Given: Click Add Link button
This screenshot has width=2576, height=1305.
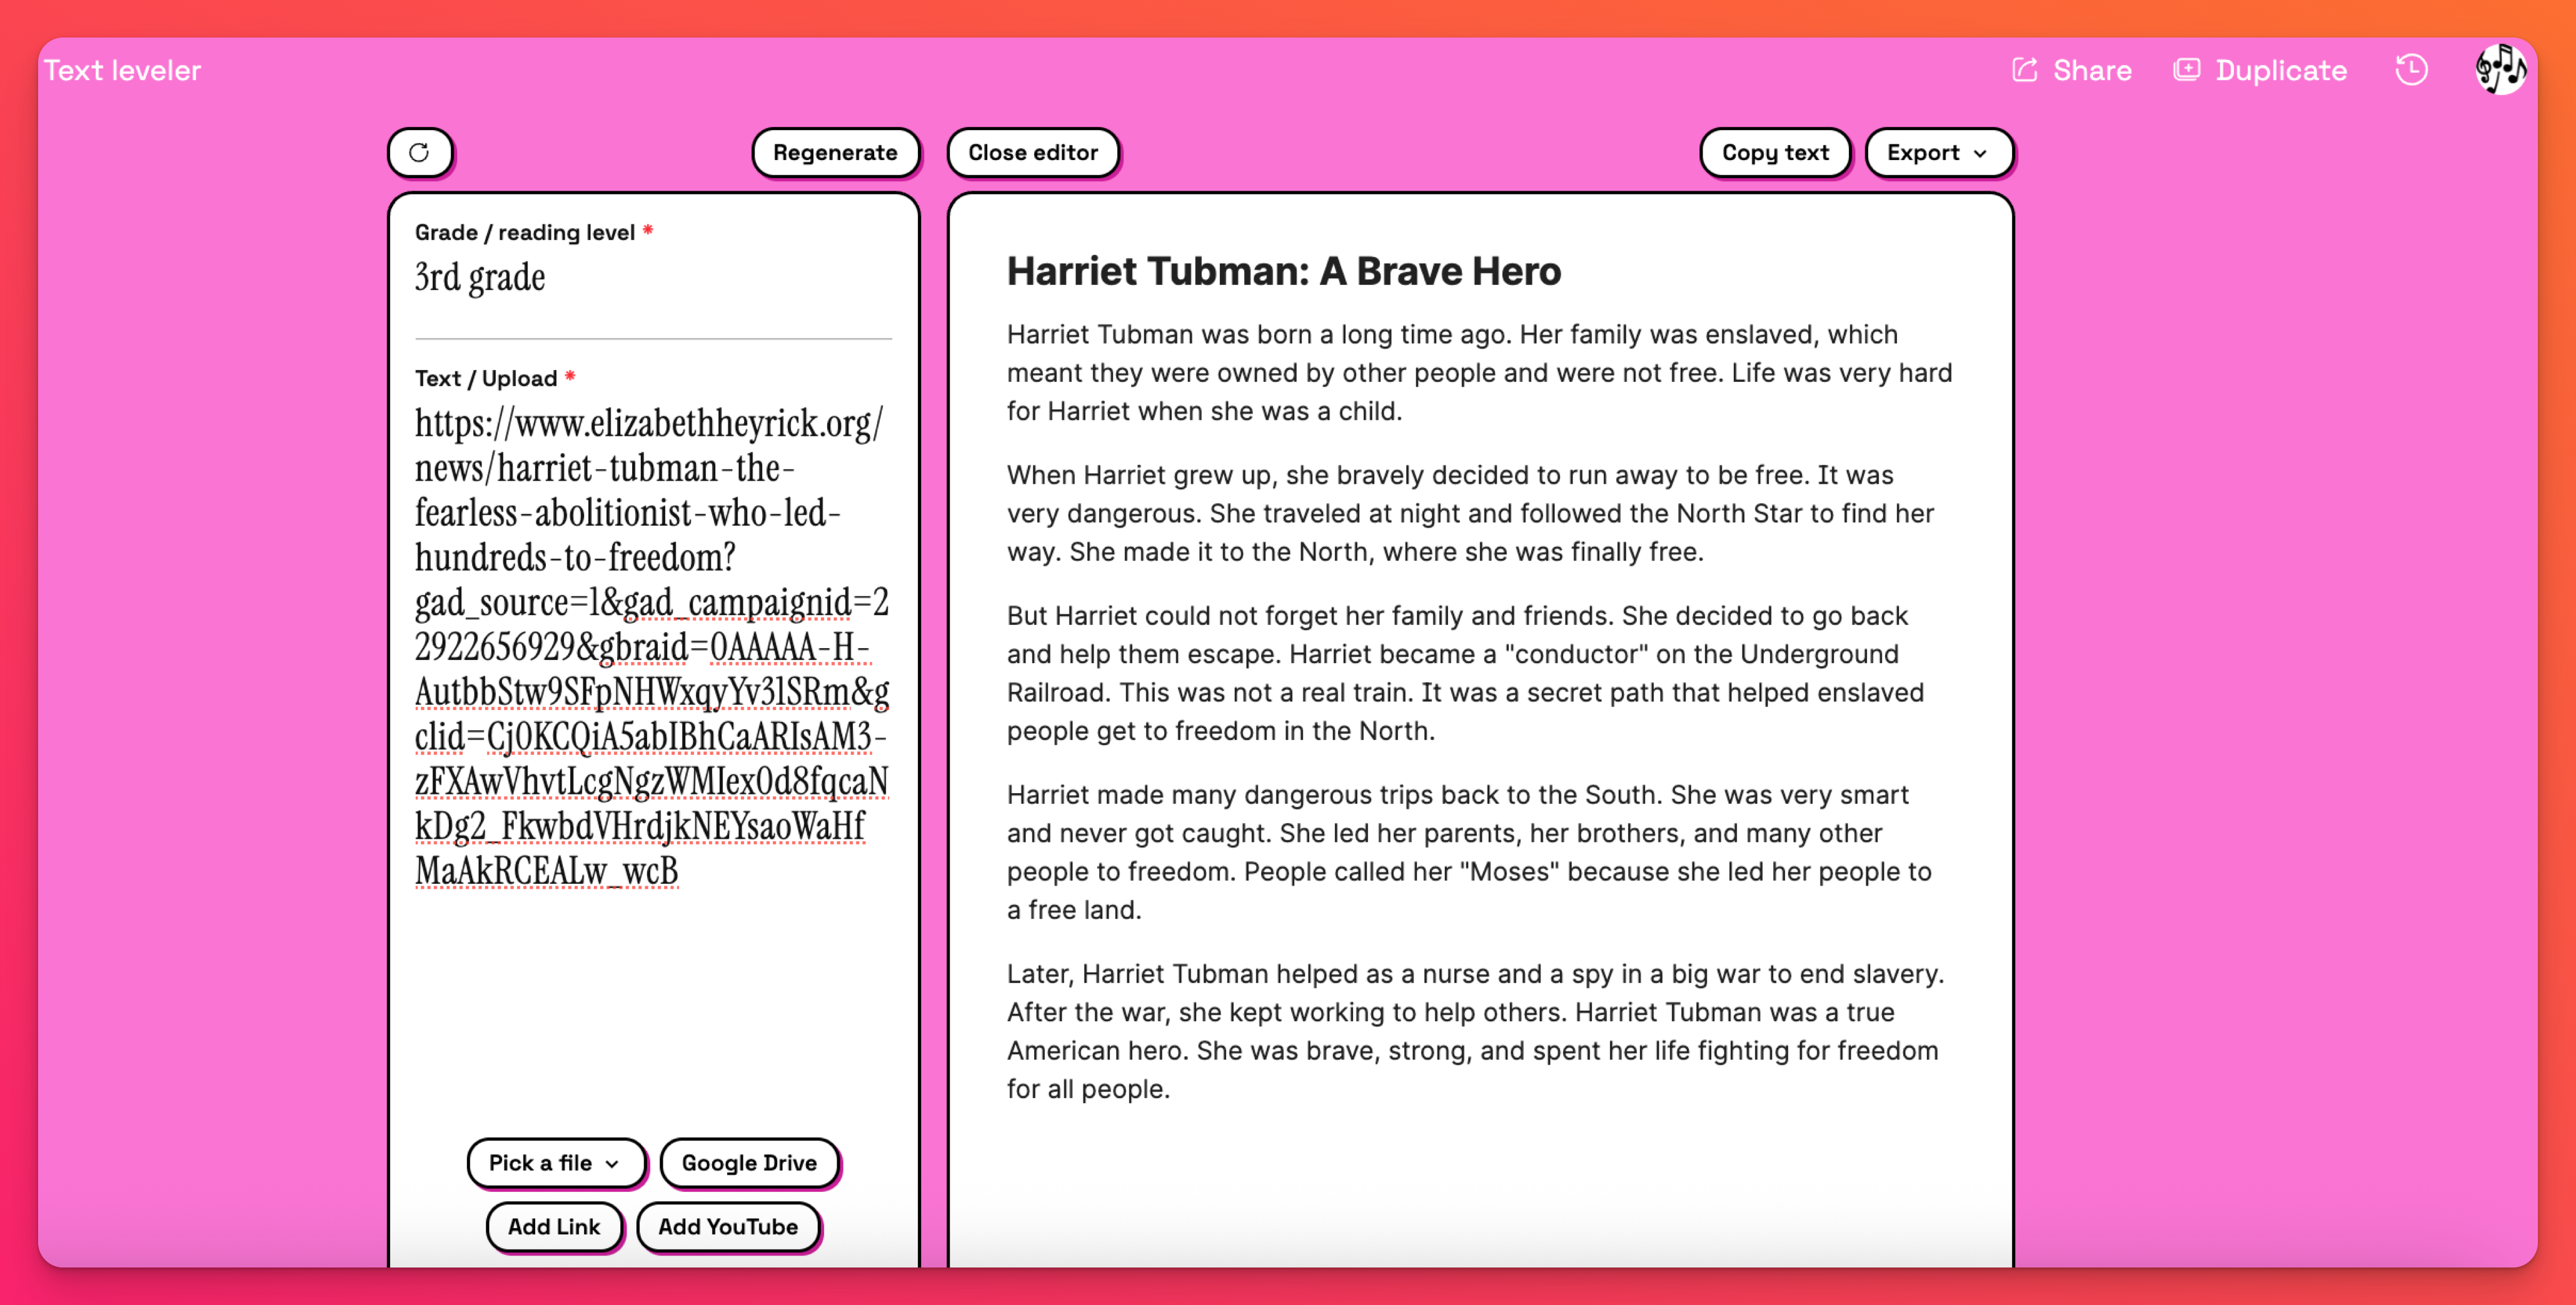Looking at the screenshot, I should (554, 1226).
